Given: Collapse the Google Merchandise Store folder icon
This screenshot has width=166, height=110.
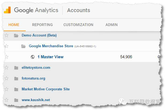Looking at the screenshot, I should (24, 46).
